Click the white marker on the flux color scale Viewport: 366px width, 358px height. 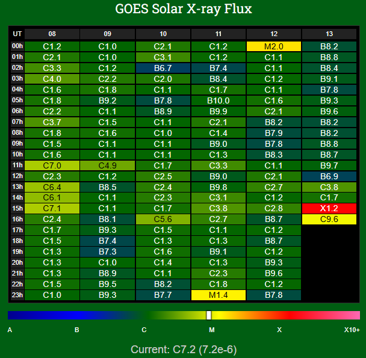[209, 315]
